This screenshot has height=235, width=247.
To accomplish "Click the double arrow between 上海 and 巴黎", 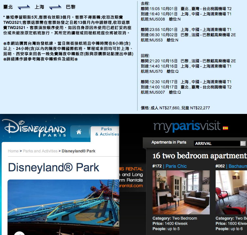I will tap(55, 7).
